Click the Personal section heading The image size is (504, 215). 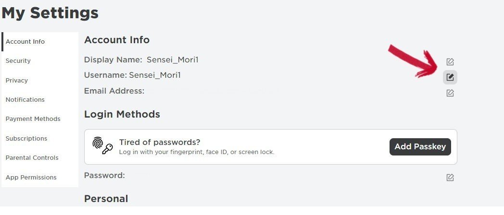click(106, 199)
